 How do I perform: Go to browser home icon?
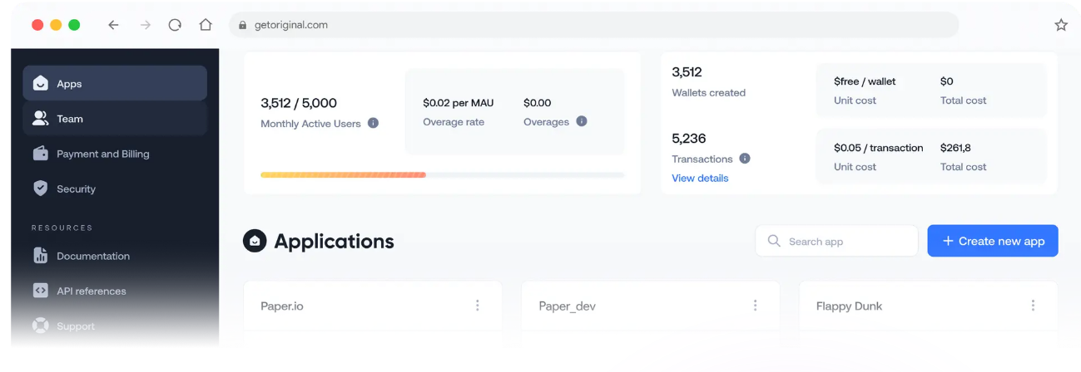(206, 25)
